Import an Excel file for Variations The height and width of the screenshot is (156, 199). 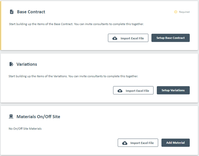point(133,90)
